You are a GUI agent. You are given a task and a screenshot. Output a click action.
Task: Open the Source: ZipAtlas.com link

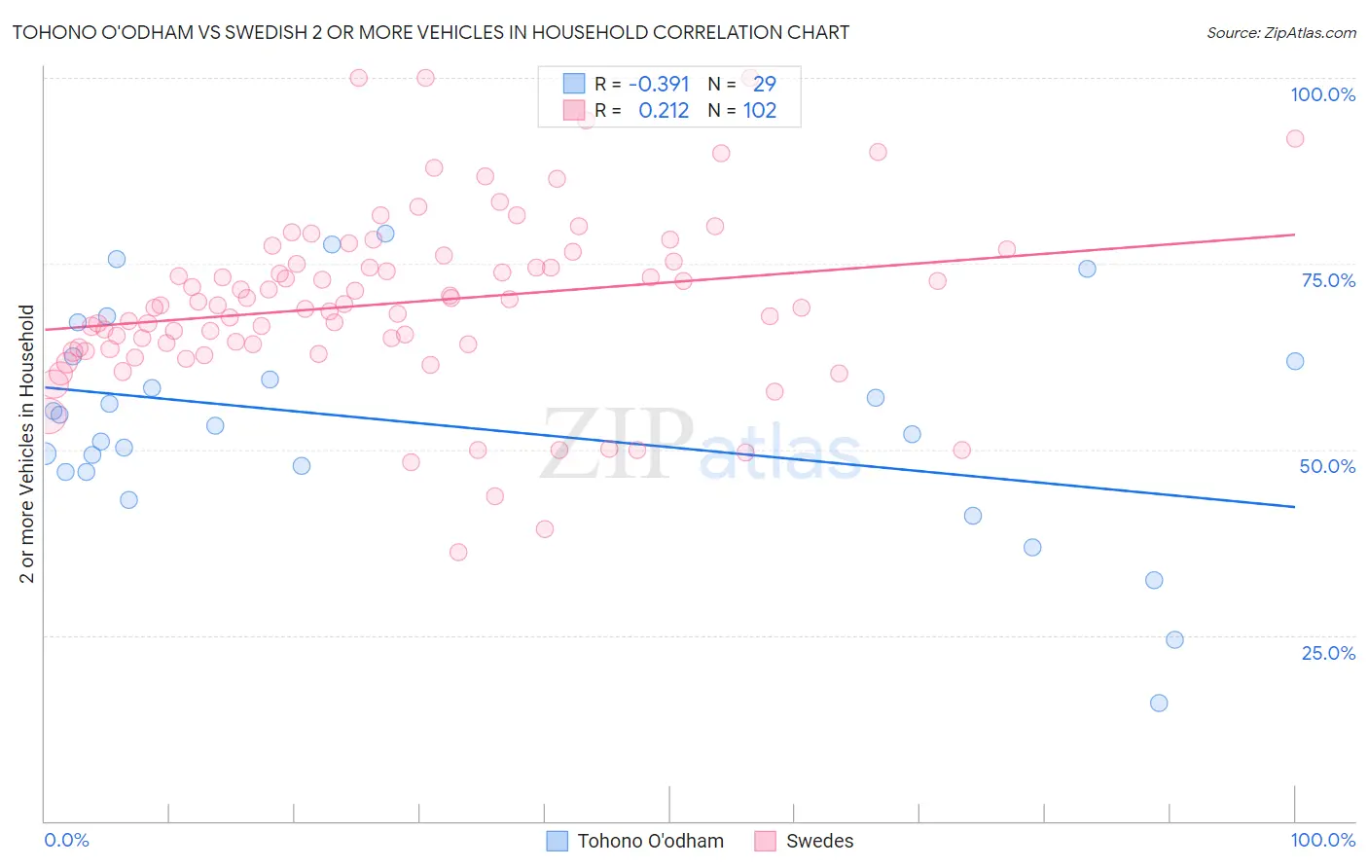(1281, 33)
